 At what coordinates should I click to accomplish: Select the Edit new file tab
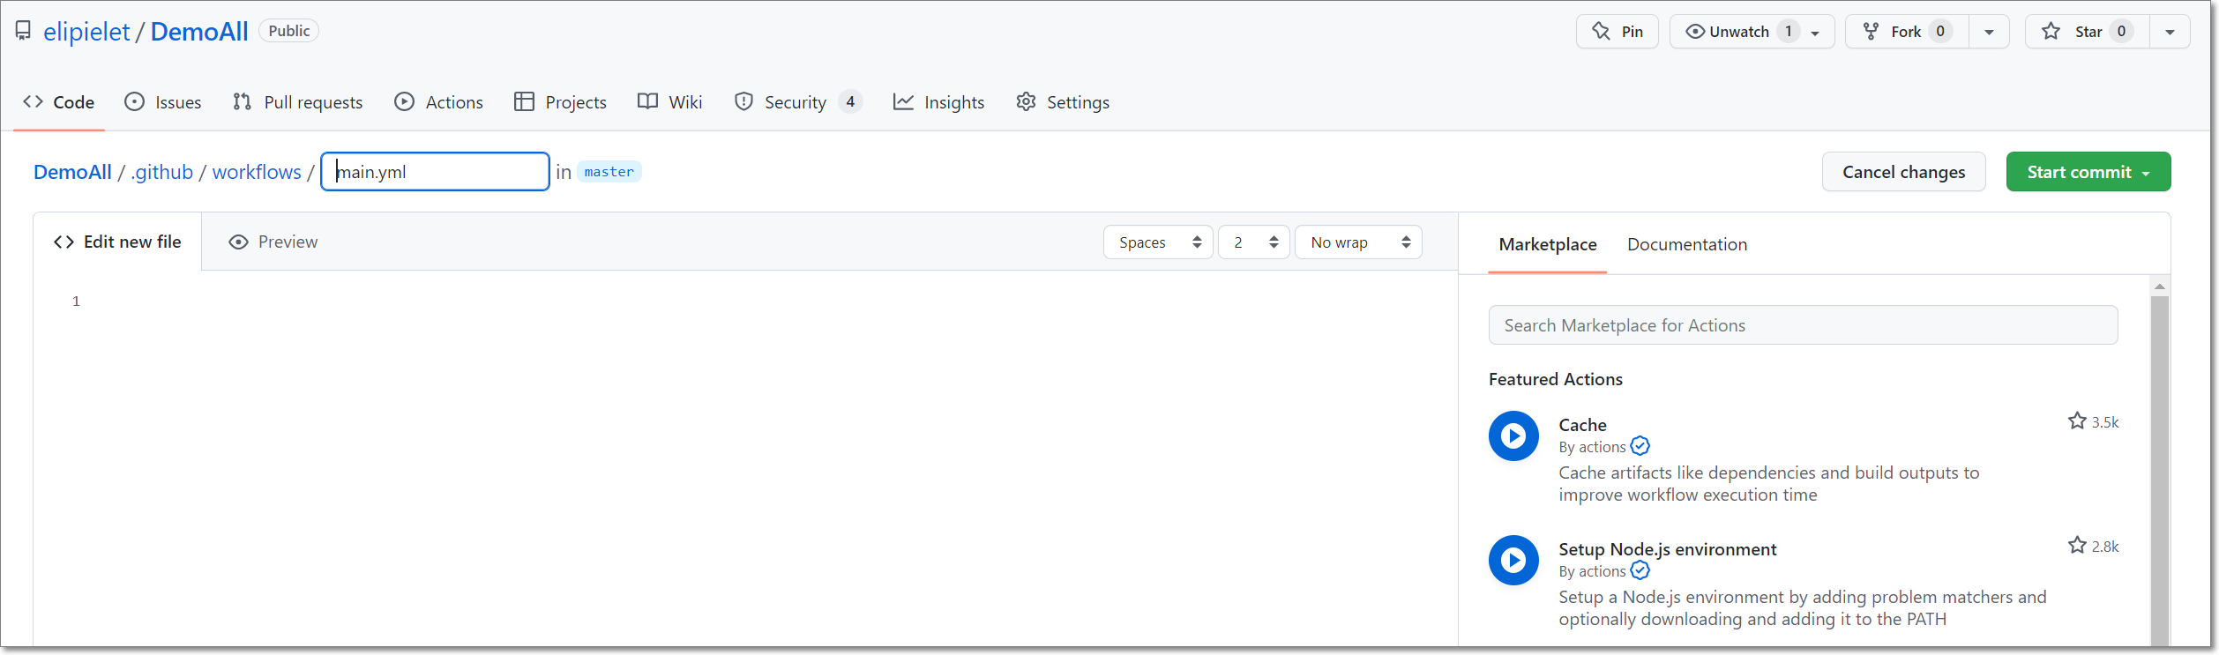[117, 242]
